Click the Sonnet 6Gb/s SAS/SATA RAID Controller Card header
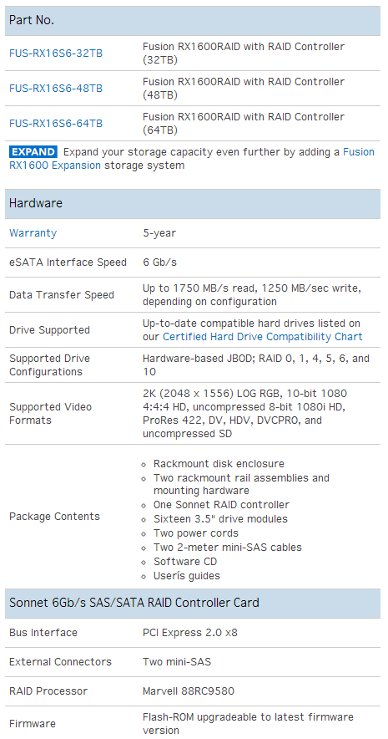Screen dimensions: 388x739 (x=193, y=603)
